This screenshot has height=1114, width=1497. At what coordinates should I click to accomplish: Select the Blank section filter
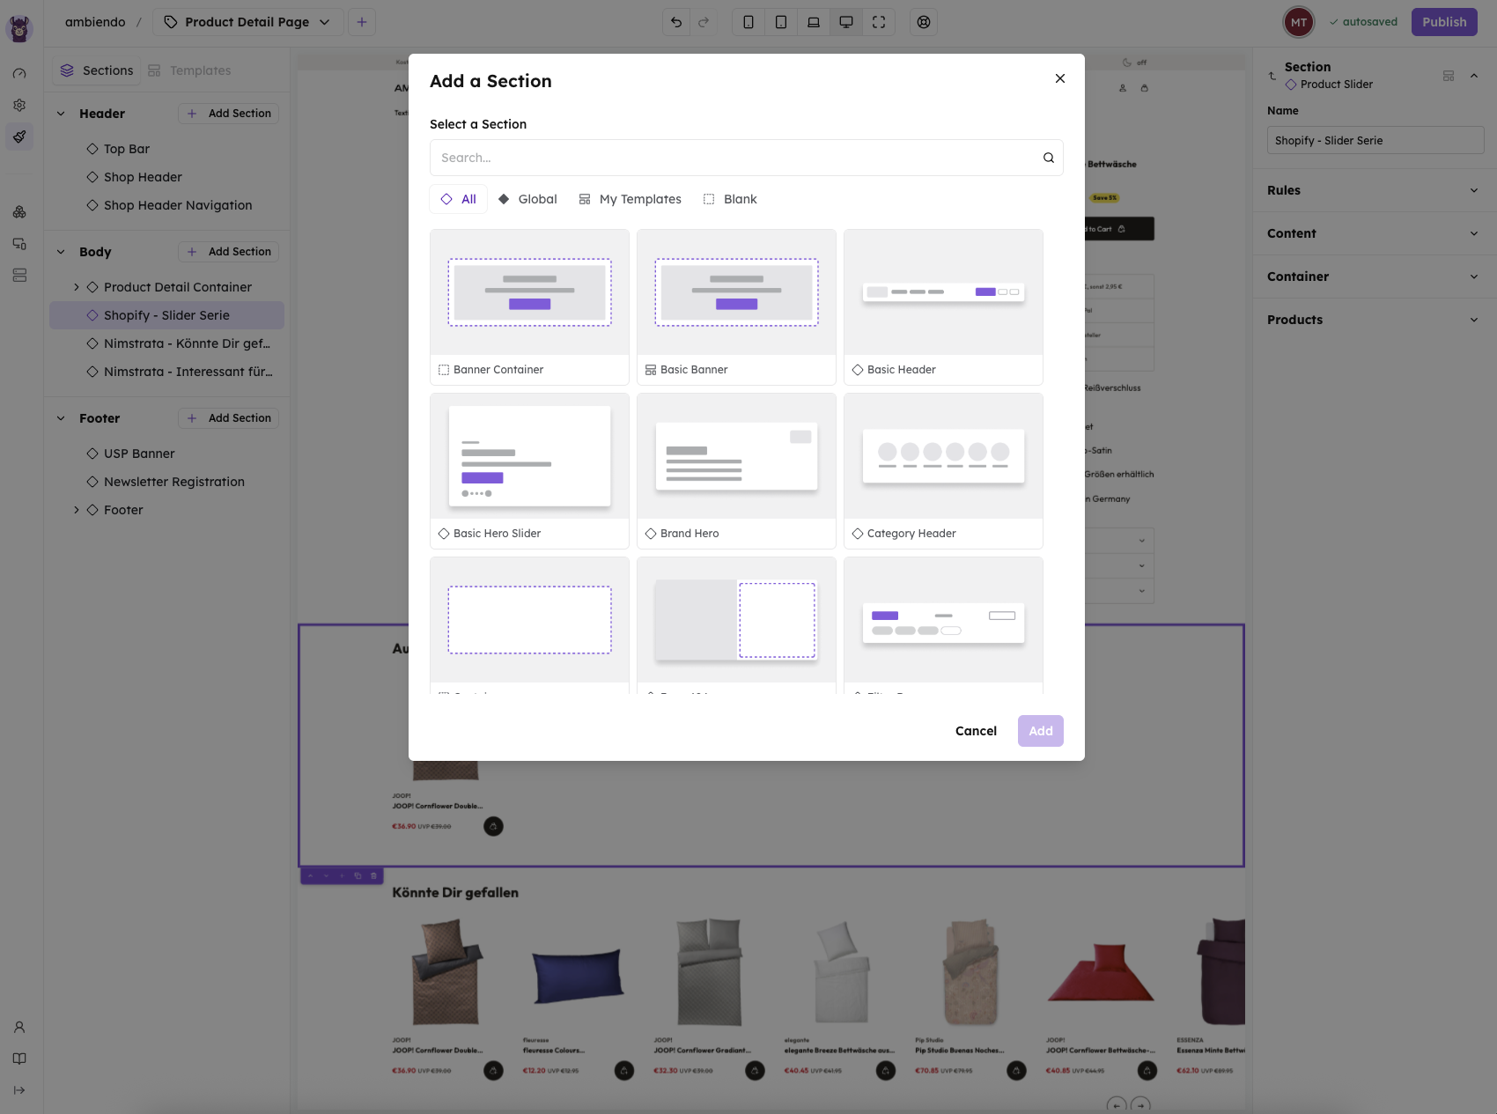pyautogui.click(x=729, y=199)
